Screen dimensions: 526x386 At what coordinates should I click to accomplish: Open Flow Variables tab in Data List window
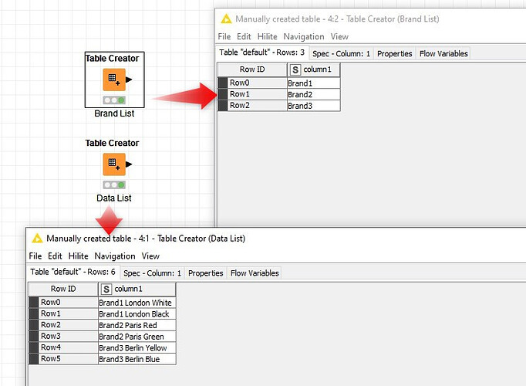255,273
